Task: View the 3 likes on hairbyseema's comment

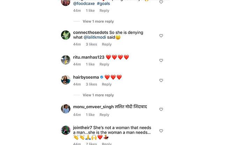Action: tap(91, 84)
